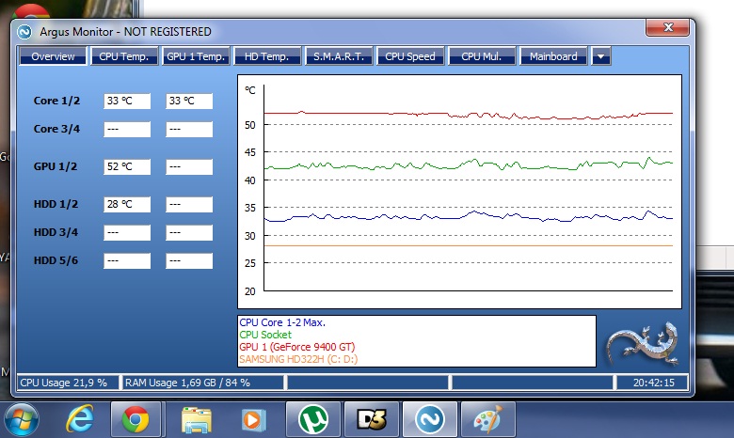Click the Argus Monitor title bar icon
734x438 pixels.
pyautogui.click(x=24, y=32)
